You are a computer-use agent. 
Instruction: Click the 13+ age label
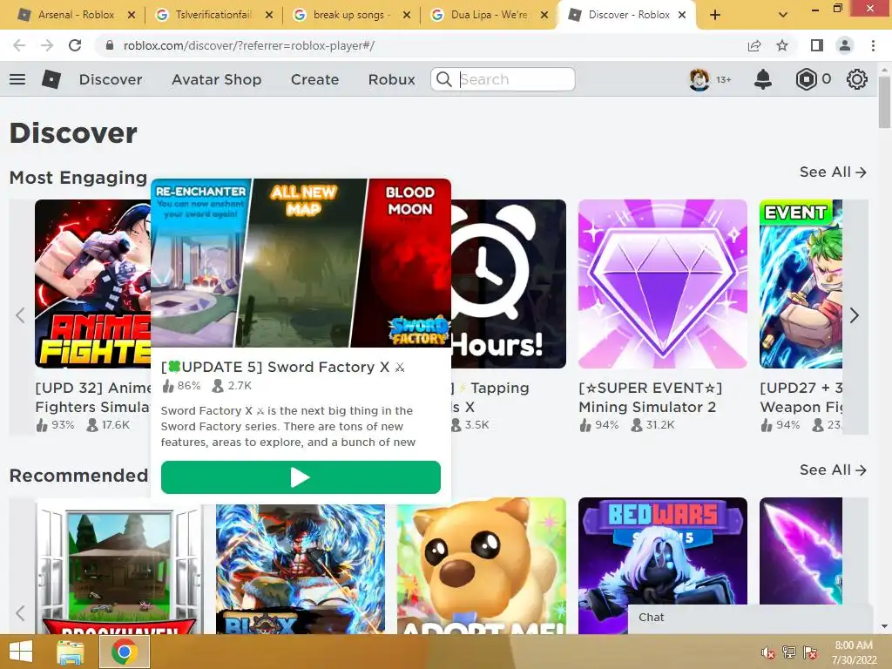click(724, 79)
